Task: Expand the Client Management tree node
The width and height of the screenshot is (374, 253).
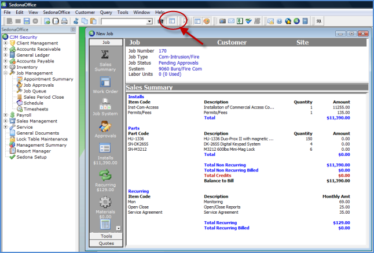Action: click(x=5, y=43)
